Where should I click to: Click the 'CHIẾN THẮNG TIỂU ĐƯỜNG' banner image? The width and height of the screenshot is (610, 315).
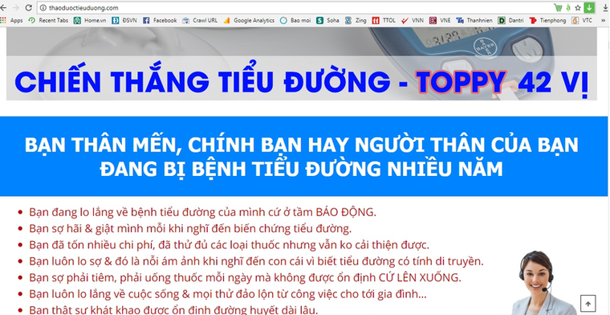[x=302, y=63]
